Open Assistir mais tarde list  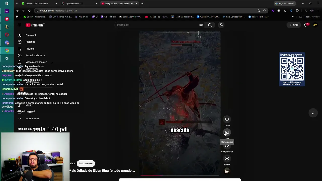click(x=35, y=55)
